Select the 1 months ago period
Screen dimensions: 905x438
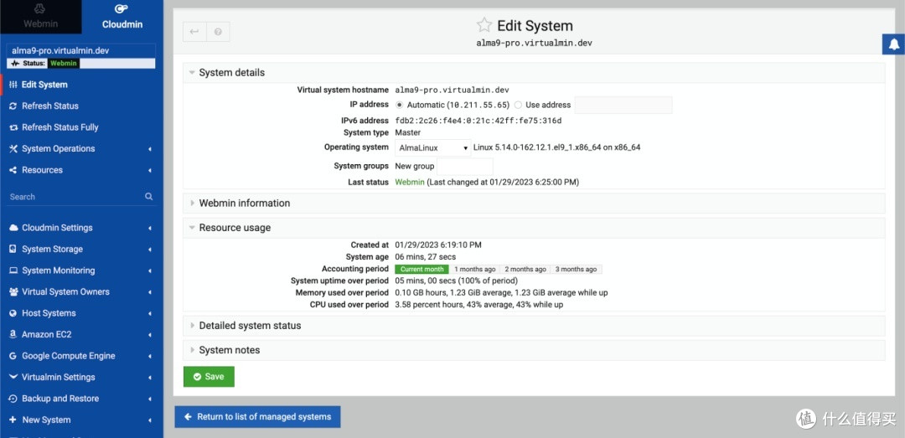[474, 269]
